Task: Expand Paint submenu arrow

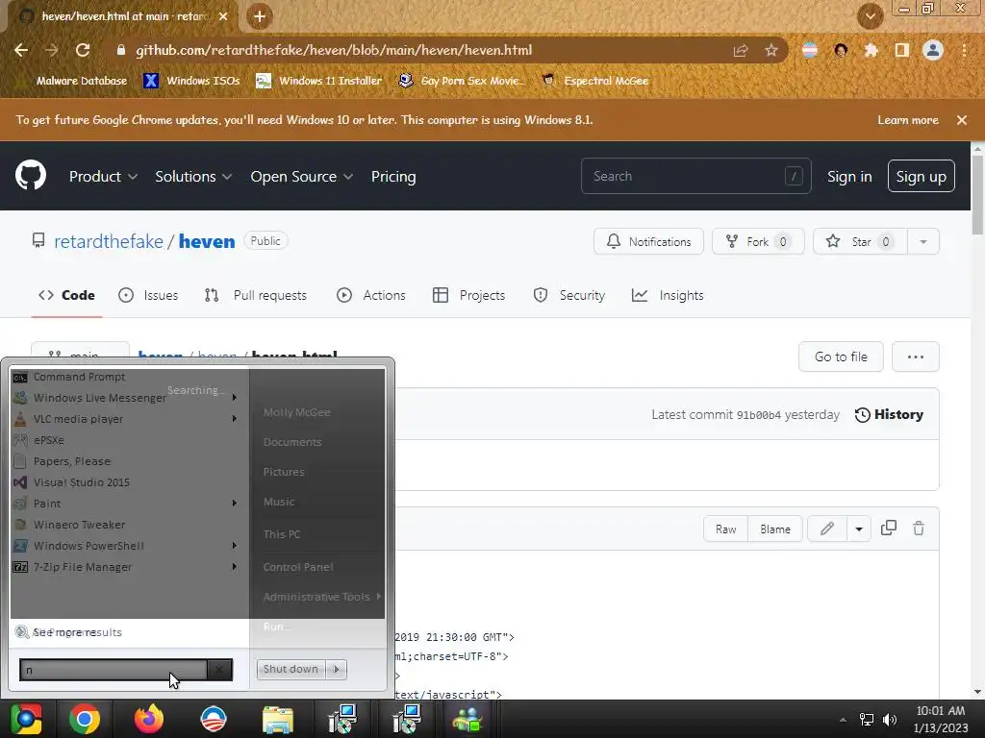Action: click(235, 504)
